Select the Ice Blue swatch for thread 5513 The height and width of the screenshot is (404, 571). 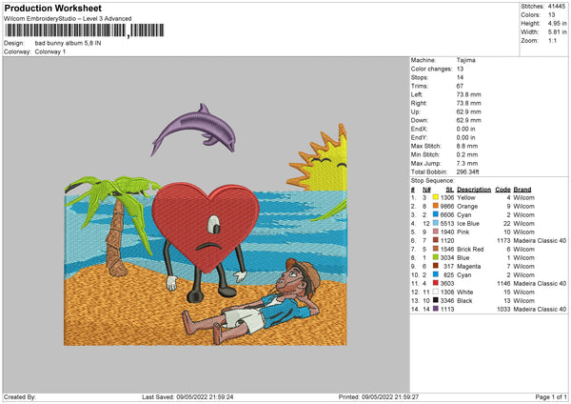click(x=436, y=223)
